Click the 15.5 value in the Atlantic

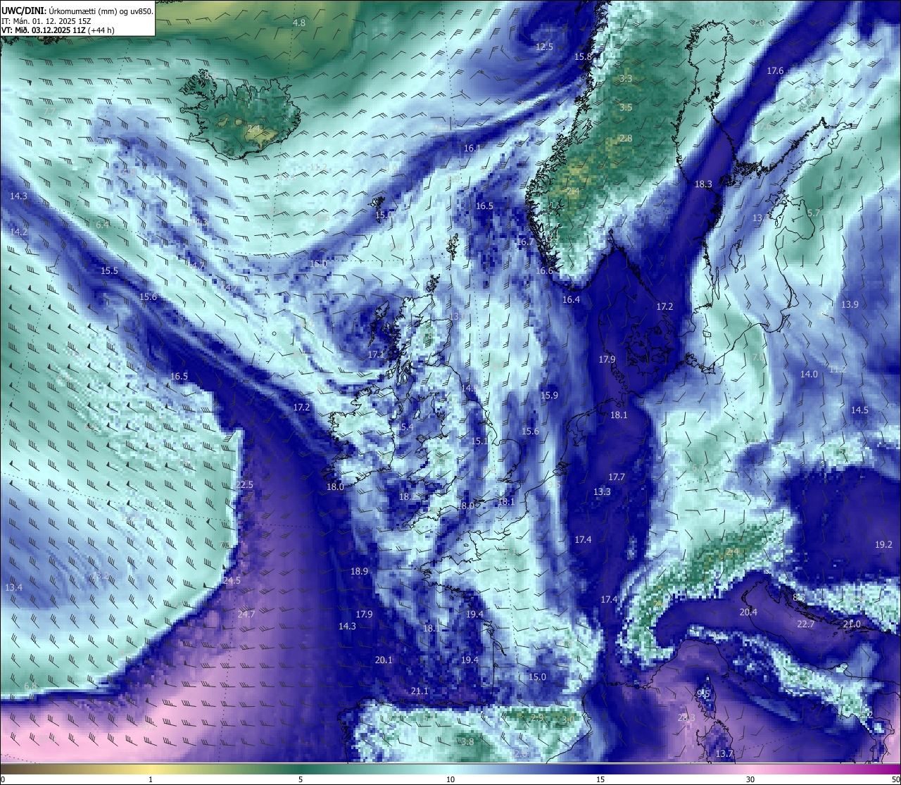(x=109, y=271)
